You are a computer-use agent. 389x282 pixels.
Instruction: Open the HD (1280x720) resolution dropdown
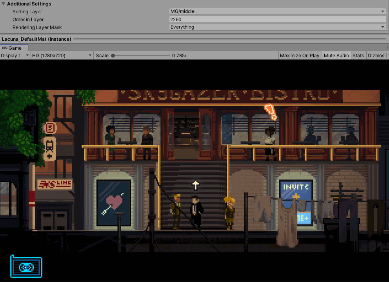pos(62,56)
